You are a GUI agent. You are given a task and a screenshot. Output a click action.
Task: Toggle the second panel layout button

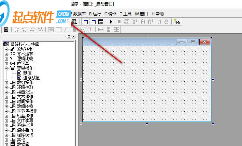coord(93,22)
